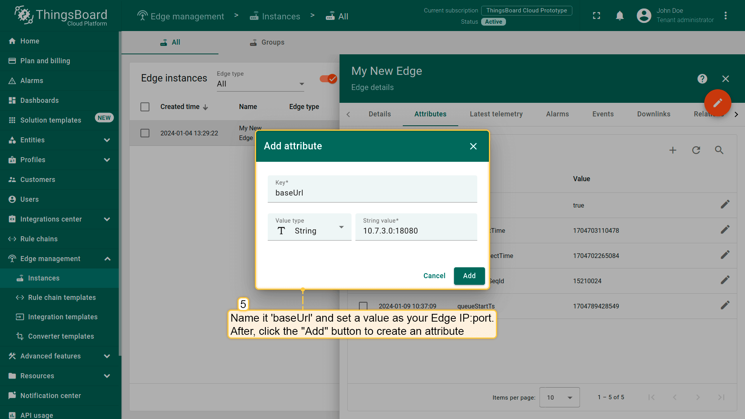Toggle fullscreen mode icon
Image resolution: width=745 pixels, height=419 pixels.
(596, 16)
